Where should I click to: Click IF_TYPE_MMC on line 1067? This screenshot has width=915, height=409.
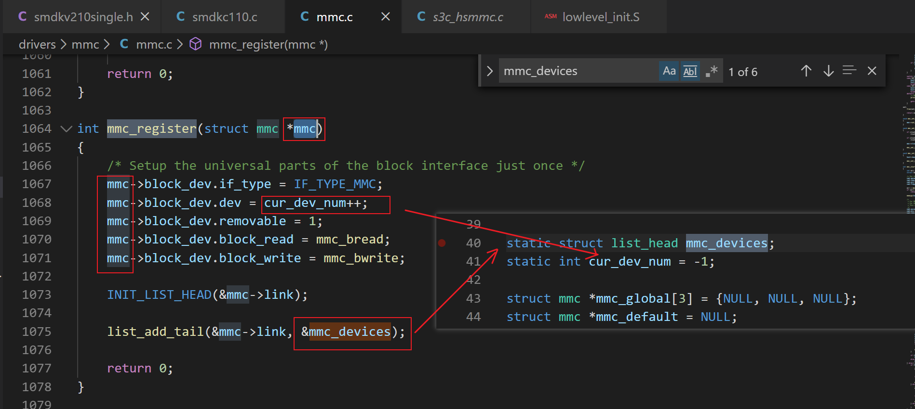(x=335, y=184)
